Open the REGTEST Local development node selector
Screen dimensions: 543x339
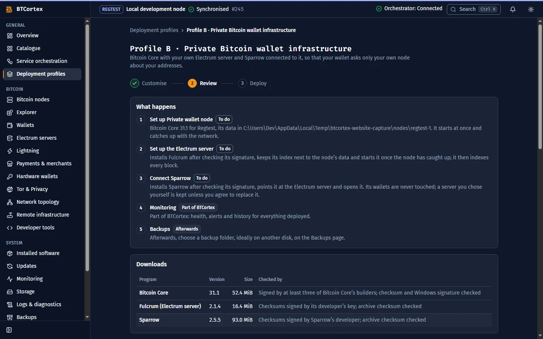point(143,9)
